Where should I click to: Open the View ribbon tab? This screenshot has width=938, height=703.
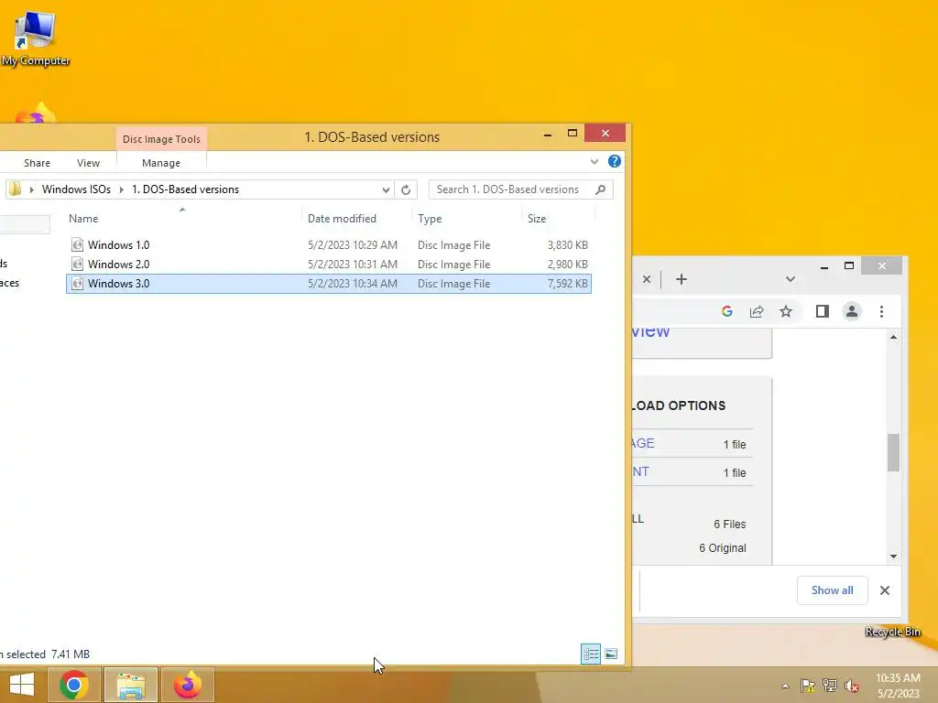pyautogui.click(x=88, y=163)
